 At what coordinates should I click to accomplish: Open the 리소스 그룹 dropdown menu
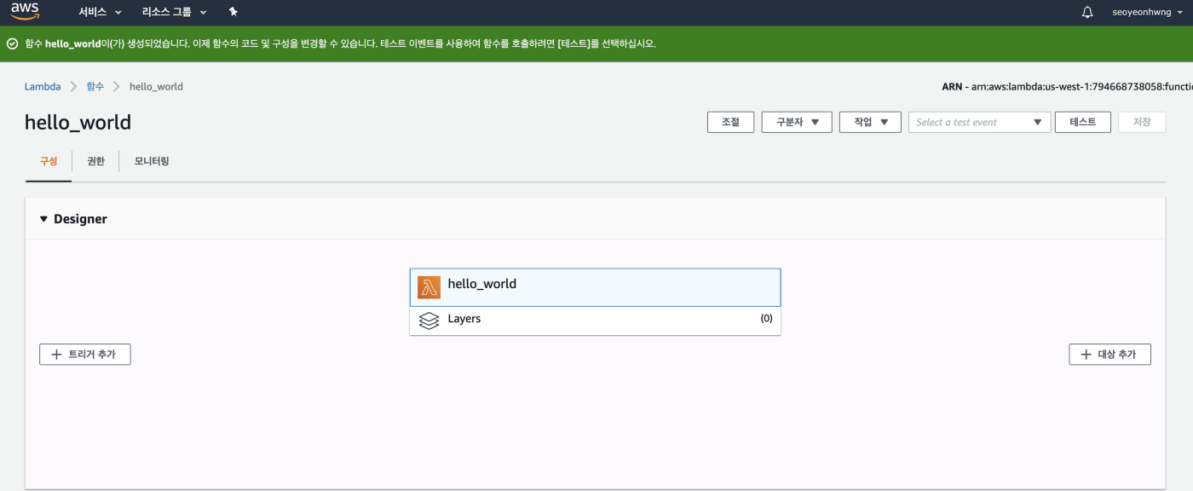(175, 12)
